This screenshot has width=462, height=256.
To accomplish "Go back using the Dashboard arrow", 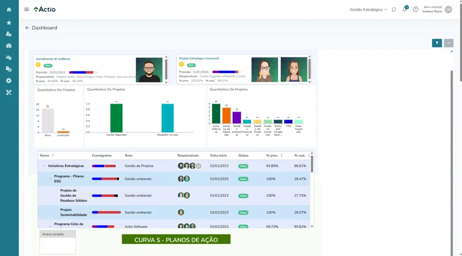I will pos(27,28).
